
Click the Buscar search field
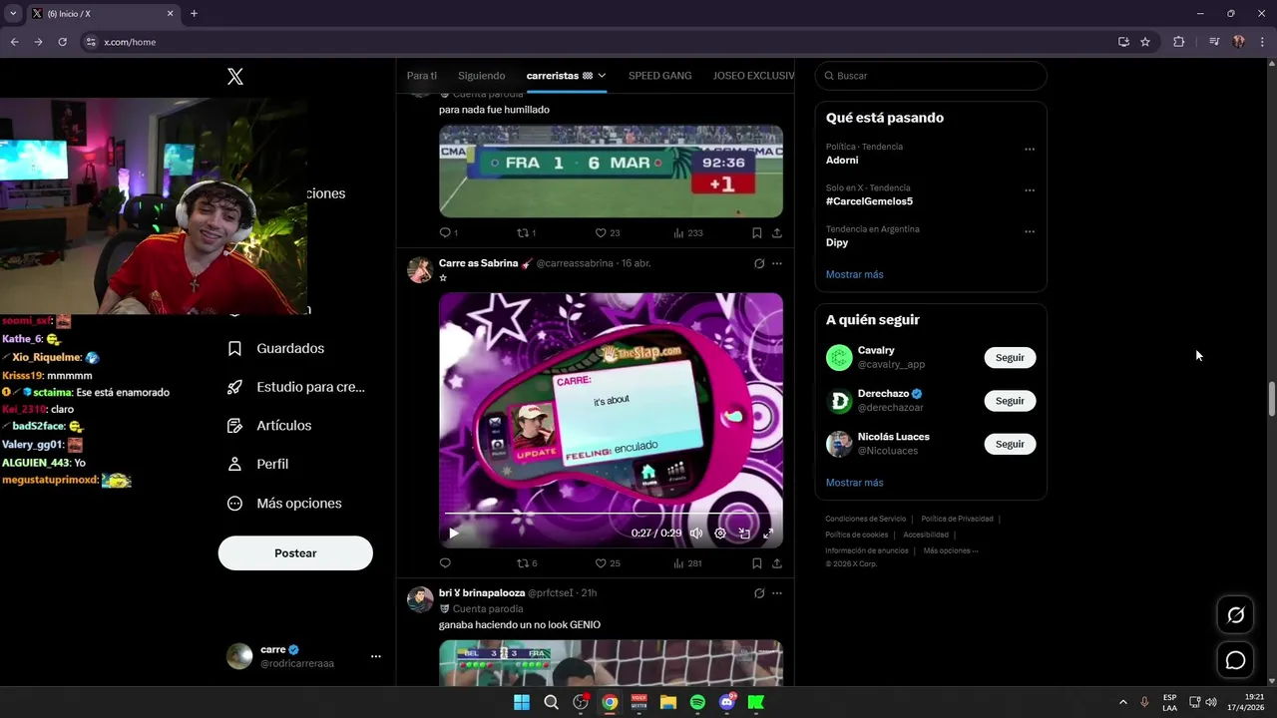(931, 76)
